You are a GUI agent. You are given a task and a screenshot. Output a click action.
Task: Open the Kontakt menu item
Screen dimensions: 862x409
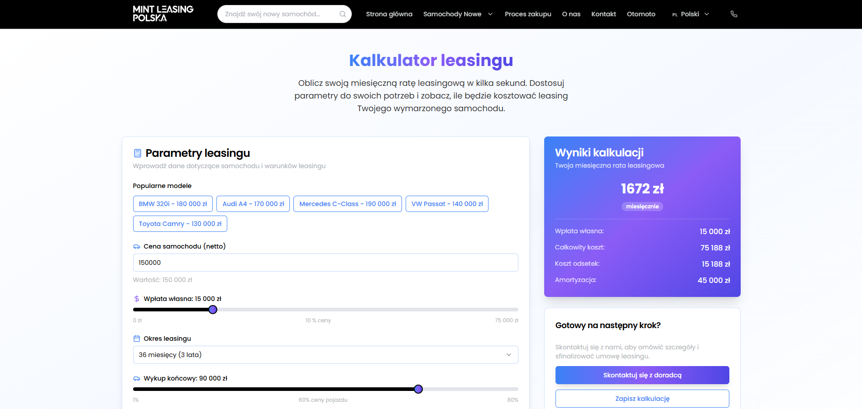point(603,14)
